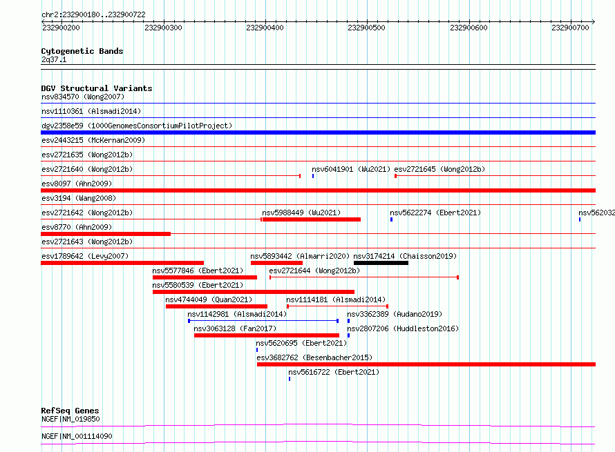
Task: Open esv3682762 (Besenbacher2015) variant
Action: tap(314, 357)
